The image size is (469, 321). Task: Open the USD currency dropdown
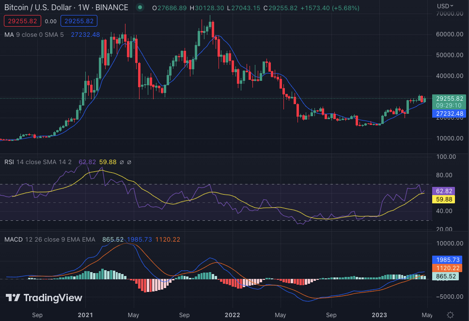tap(445, 6)
